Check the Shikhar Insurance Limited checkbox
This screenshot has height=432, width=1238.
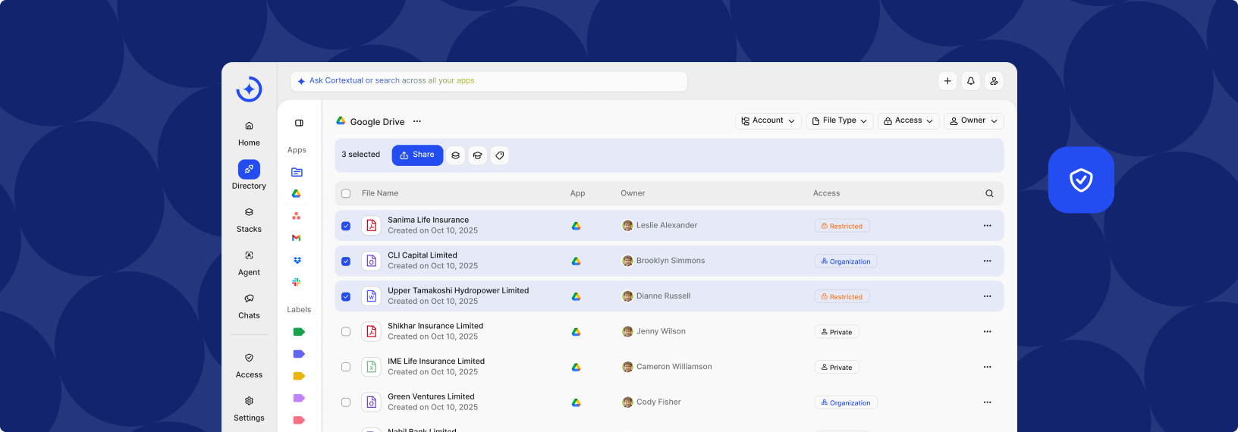click(346, 332)
